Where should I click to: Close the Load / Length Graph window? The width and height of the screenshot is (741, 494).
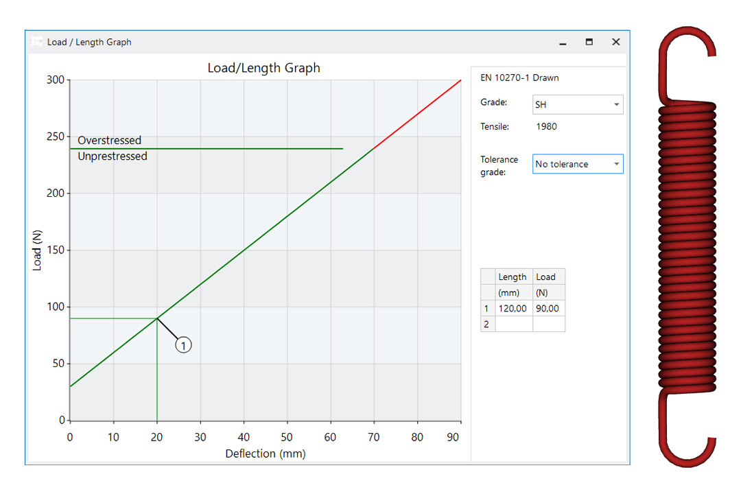(x=615, y=42)
